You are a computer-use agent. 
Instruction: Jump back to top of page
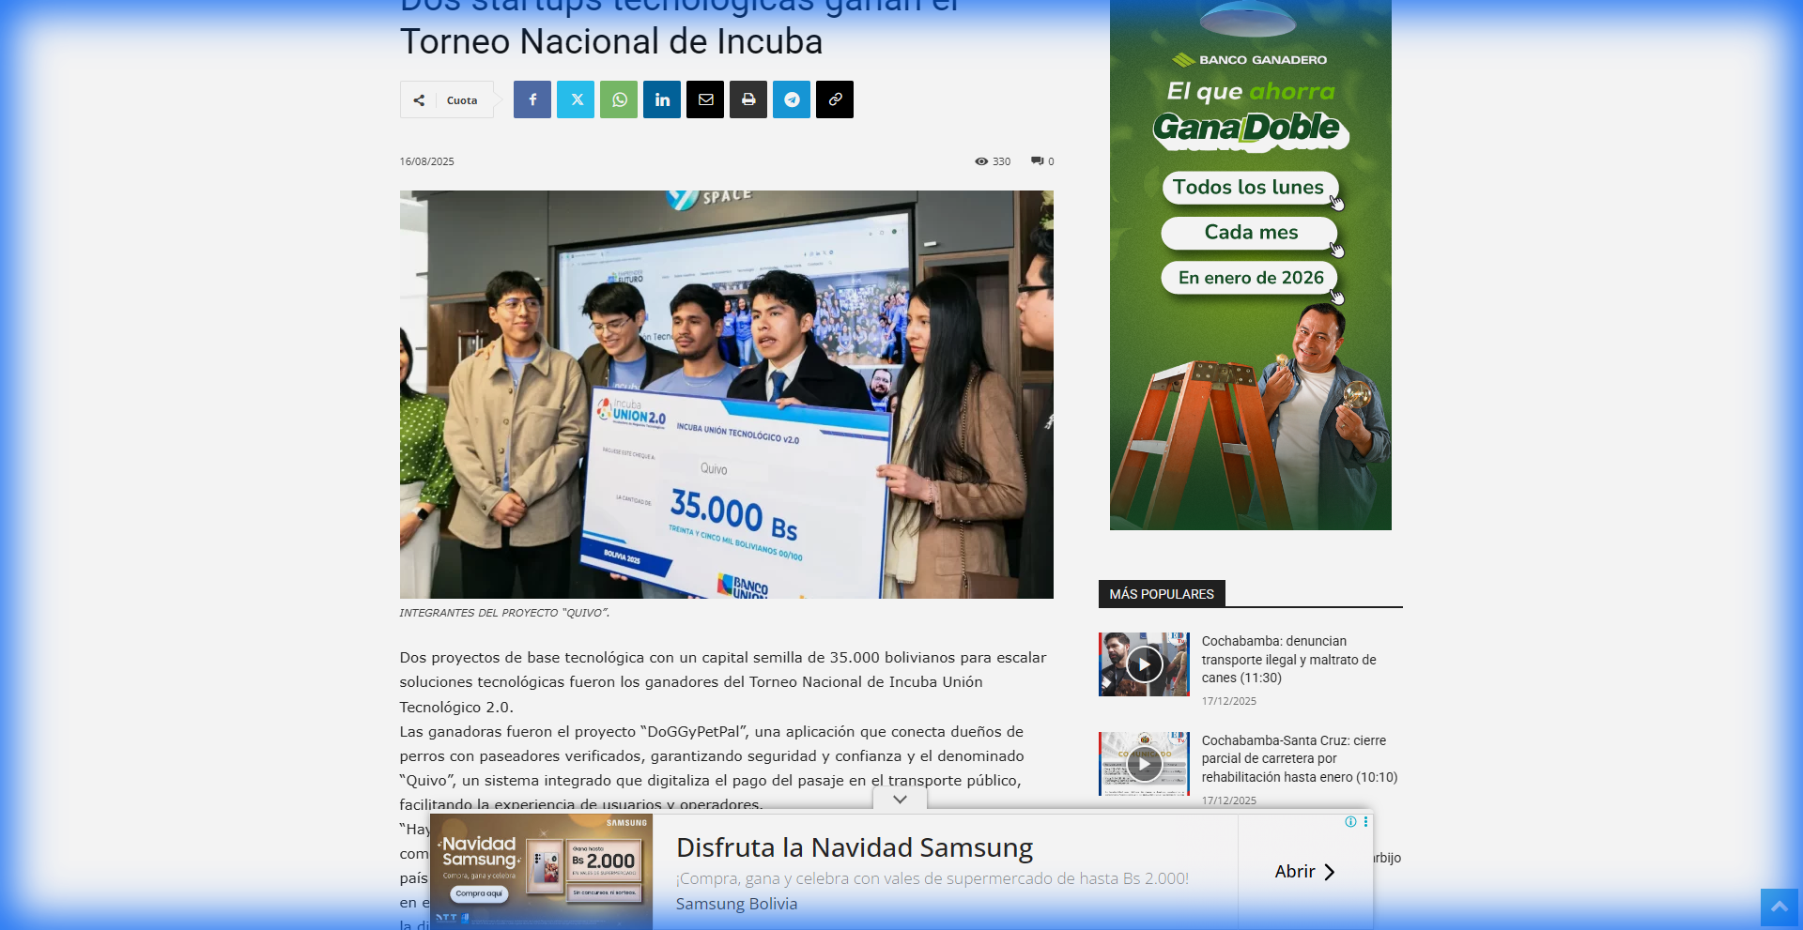click(x=1779, y=907)
